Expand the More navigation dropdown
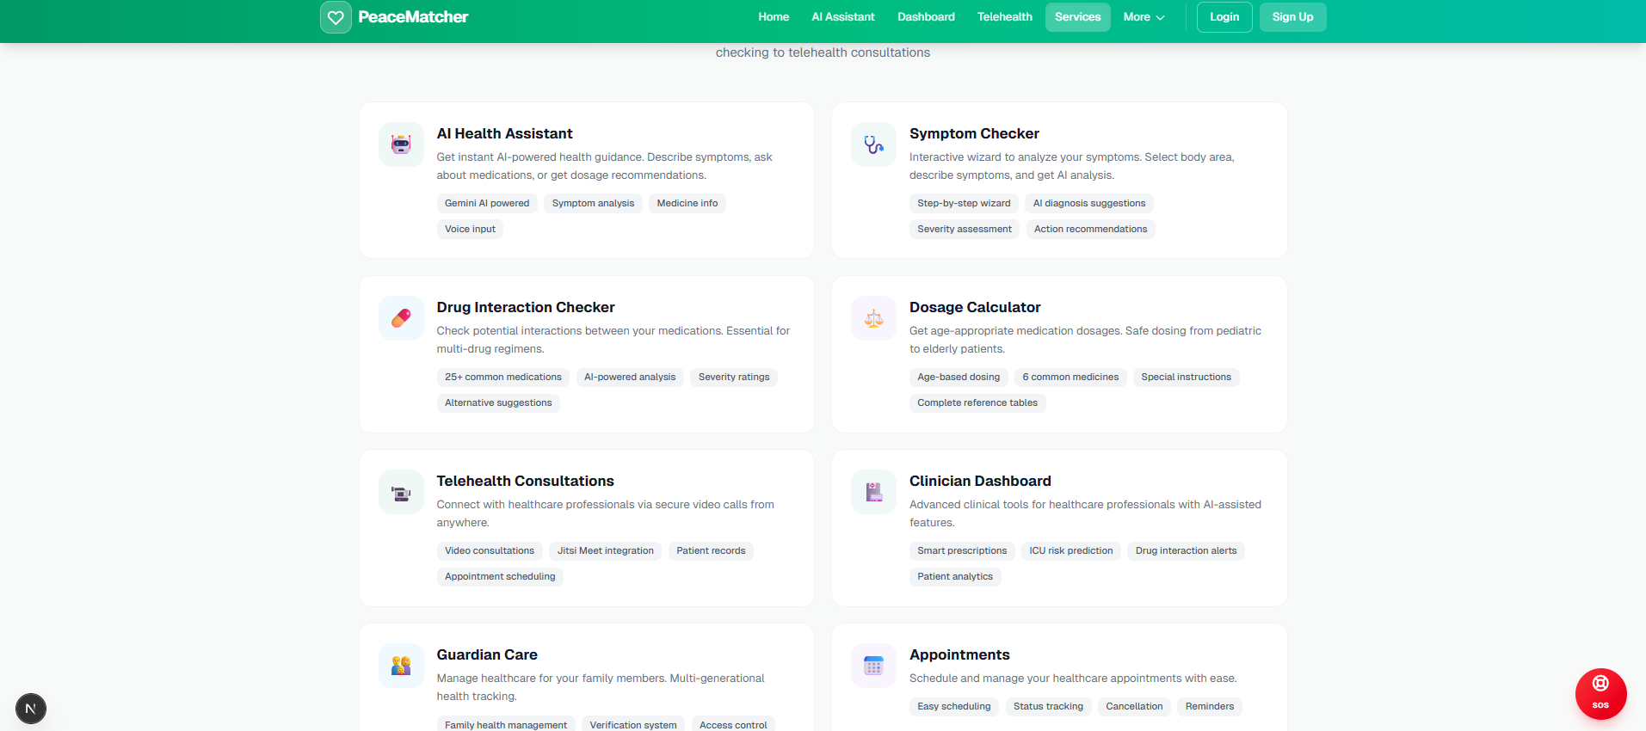This screenshot has height=731, width=1646. (x=1144, y=17)
